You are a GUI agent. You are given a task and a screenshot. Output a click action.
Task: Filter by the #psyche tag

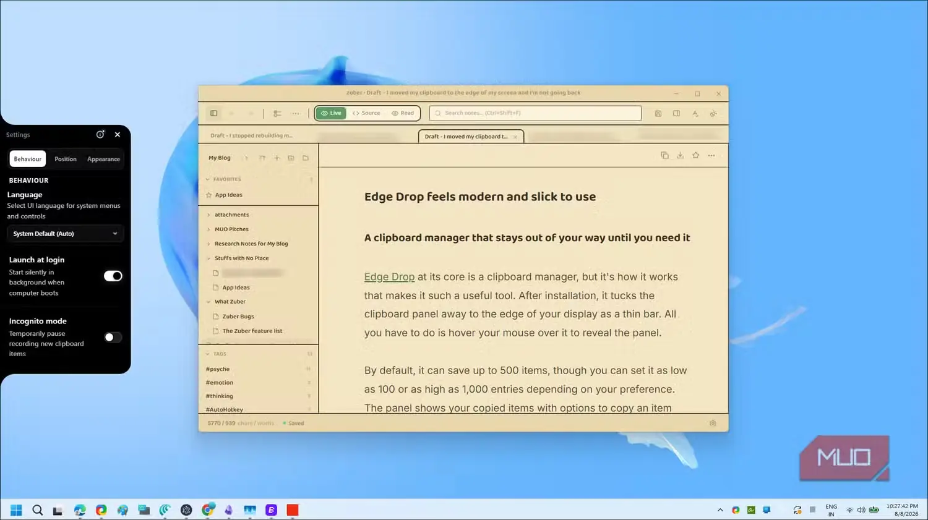pos(218,369)
